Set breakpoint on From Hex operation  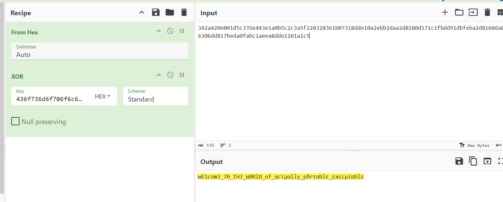(x=182, y=31)
